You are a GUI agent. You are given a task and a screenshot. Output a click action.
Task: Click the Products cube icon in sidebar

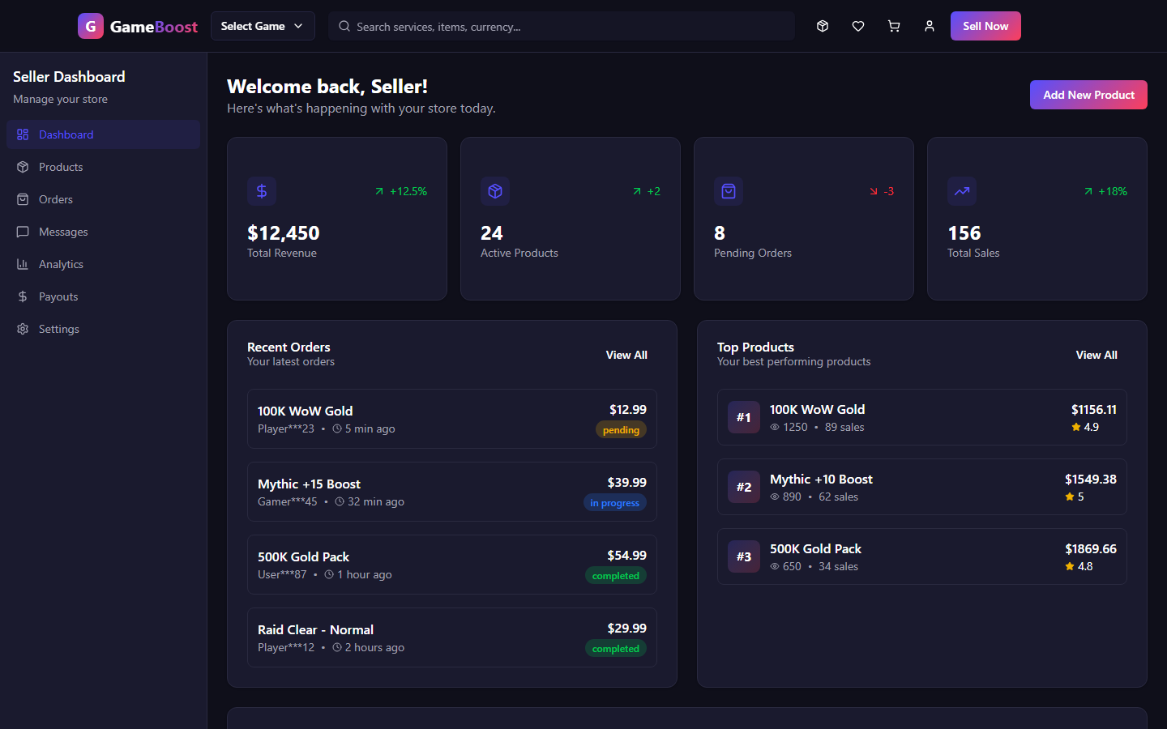23,167
